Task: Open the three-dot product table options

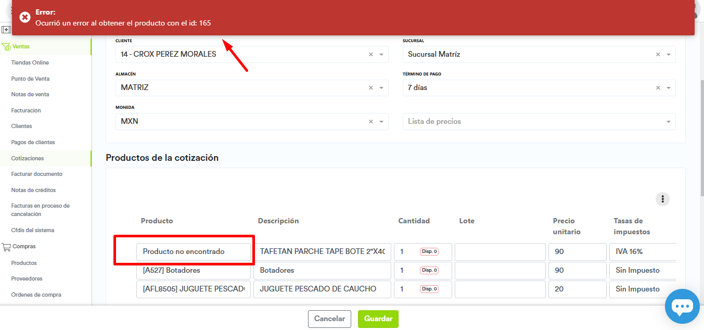Action: coord(662,199)
